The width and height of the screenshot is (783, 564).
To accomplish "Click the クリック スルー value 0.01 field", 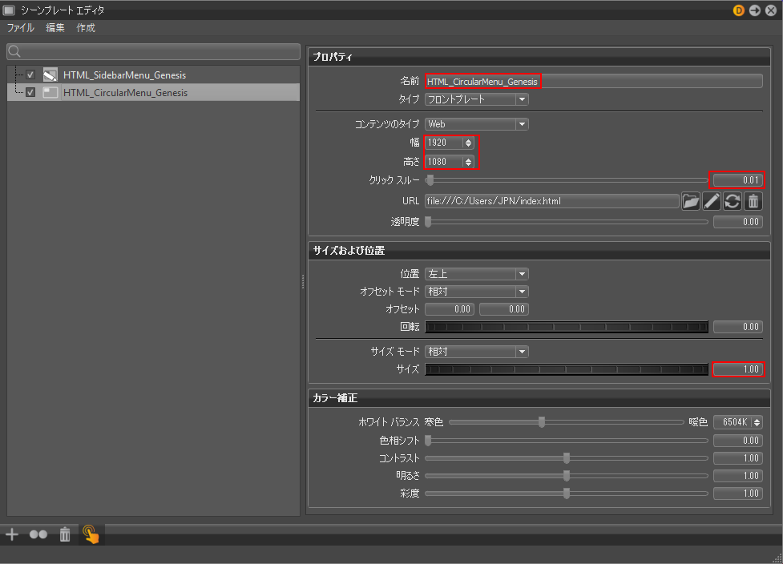I will (x=738, y=180).
